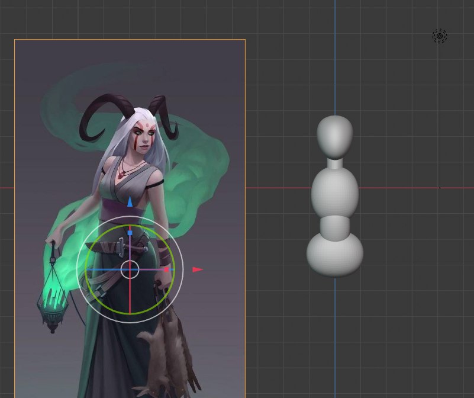Click the blue Z-axis move arrow

tap(130, 201)
